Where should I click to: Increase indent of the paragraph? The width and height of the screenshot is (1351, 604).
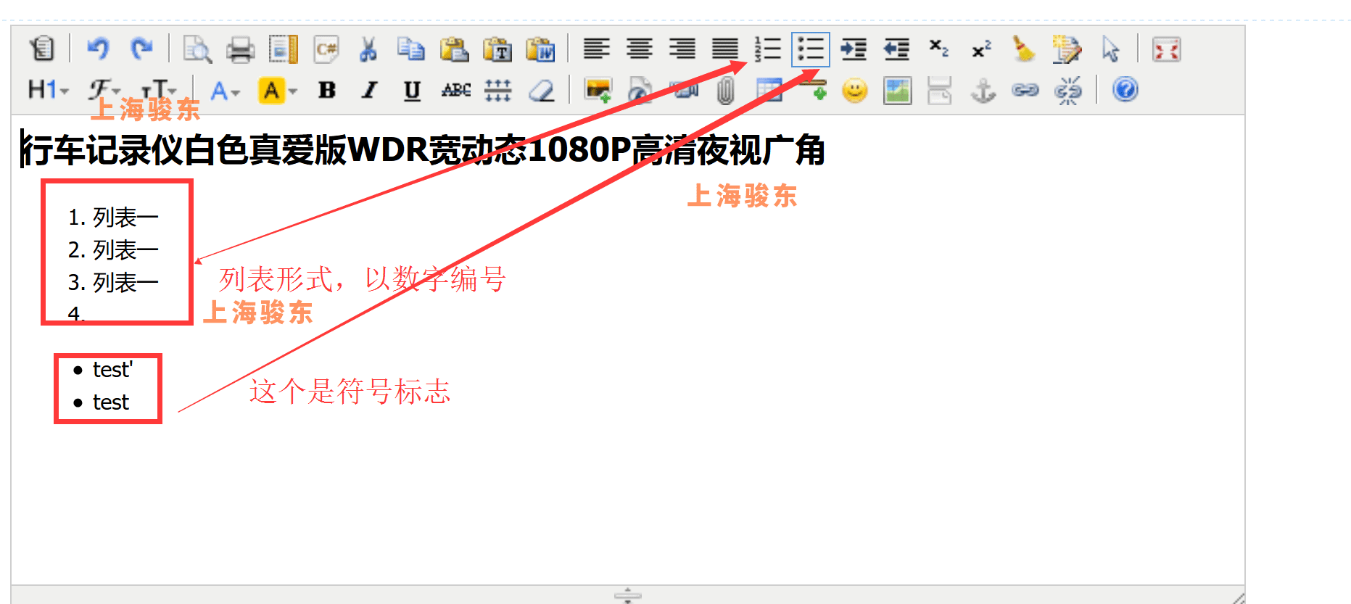click(x=854, y=49)
